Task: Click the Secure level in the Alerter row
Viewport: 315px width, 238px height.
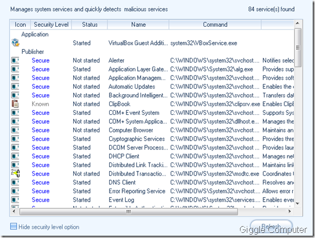Action: (x=40, y=60)
